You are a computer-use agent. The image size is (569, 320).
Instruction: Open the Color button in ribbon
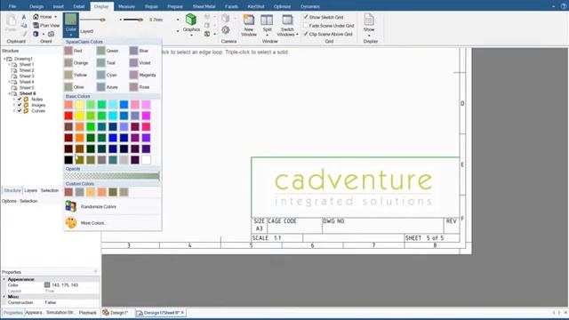(x=71, y=25)
